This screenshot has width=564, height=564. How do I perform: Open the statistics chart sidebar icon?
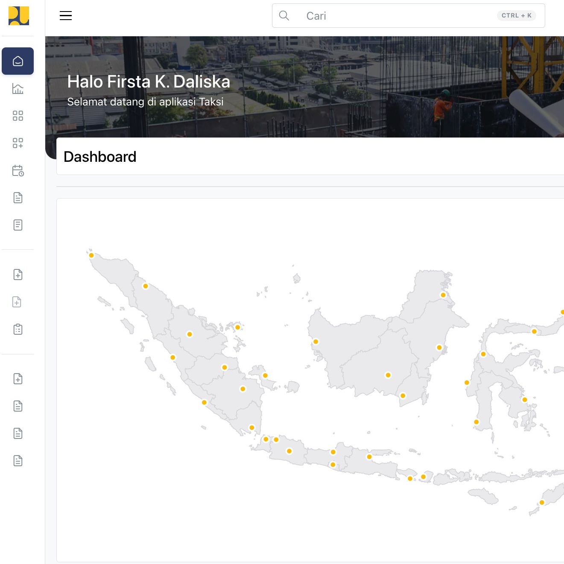click(x=18, y=88)
